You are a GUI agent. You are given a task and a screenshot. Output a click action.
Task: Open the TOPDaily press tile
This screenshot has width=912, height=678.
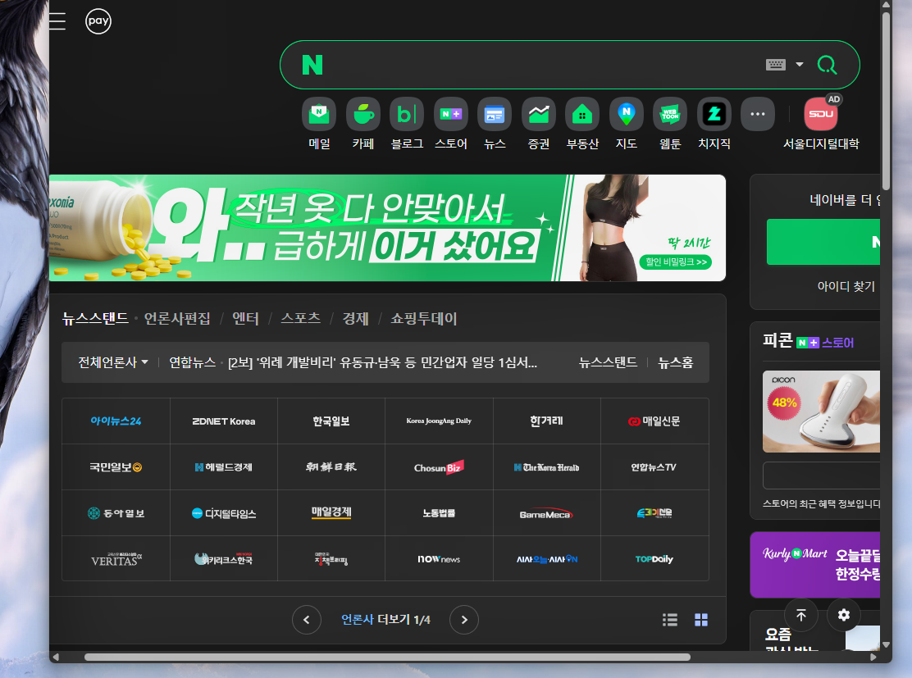pos(654,559)
